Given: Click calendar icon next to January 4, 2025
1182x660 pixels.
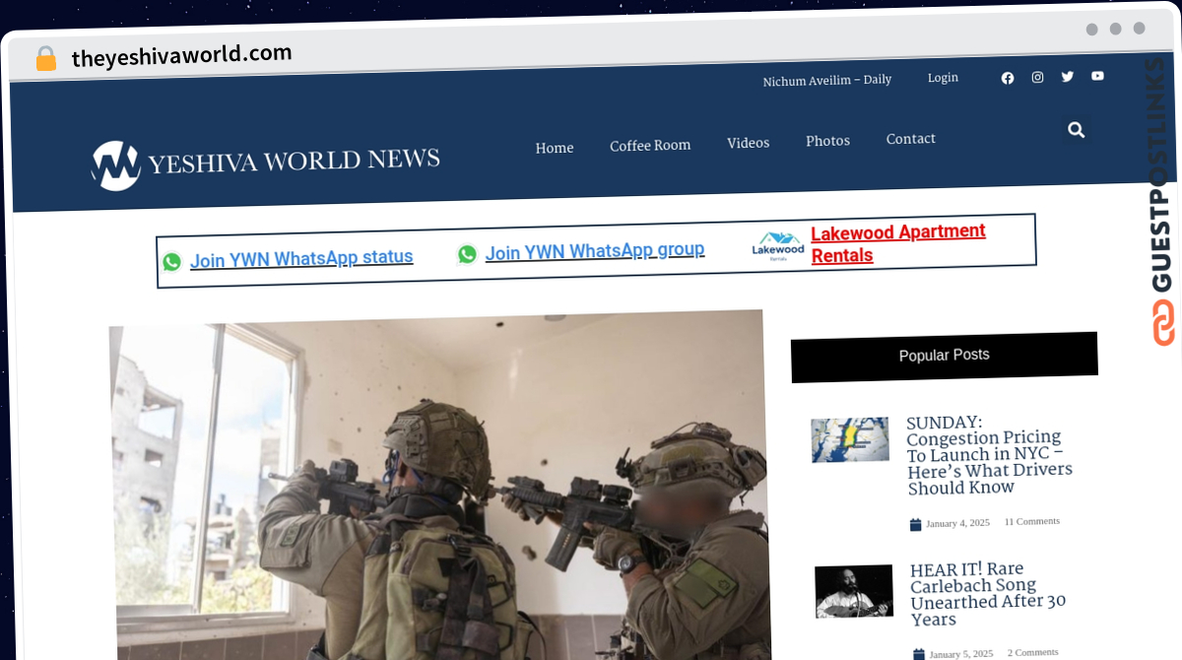Looking at the screenshot, I should tap(915, 525).
